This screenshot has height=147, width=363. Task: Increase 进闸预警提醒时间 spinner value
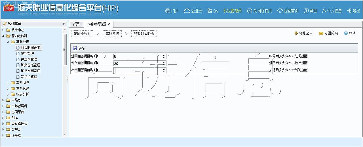pyautogui.click(x=164, y=55)
